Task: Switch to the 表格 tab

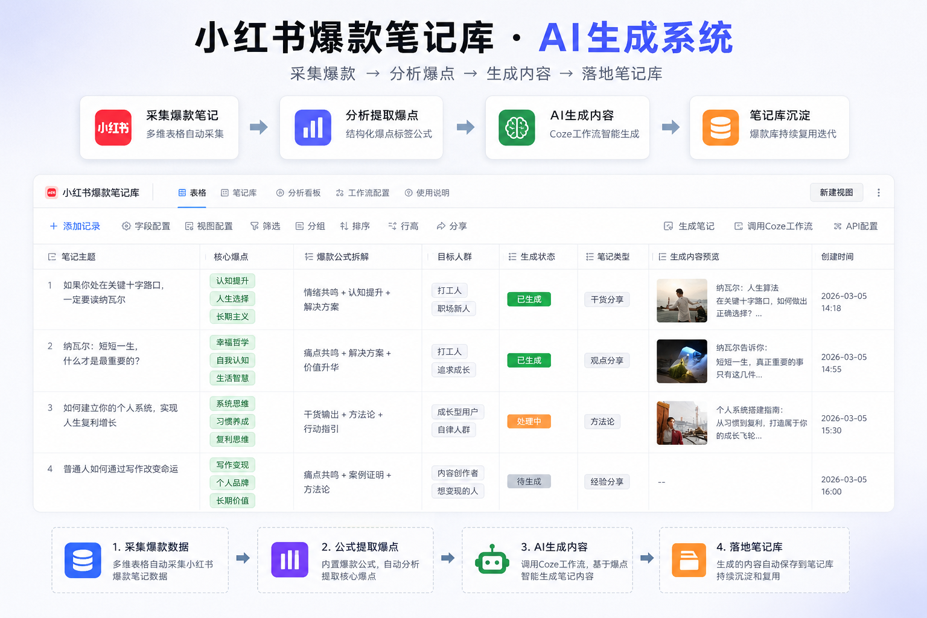Action: 193,193
